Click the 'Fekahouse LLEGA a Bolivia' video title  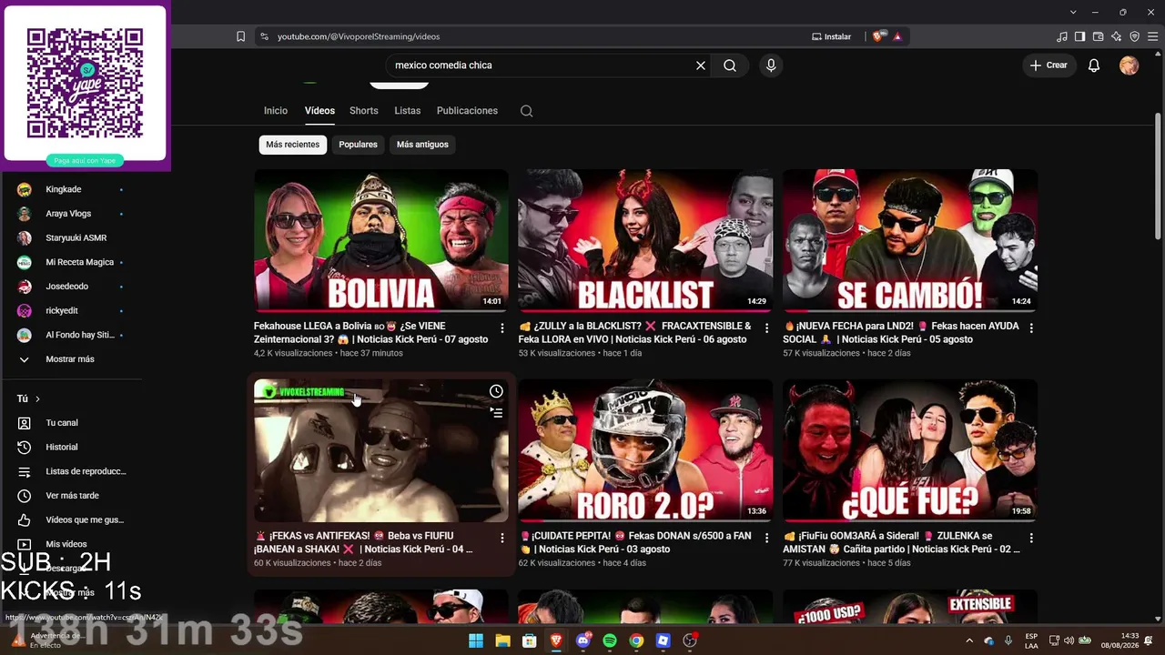[x=371, y=332]
